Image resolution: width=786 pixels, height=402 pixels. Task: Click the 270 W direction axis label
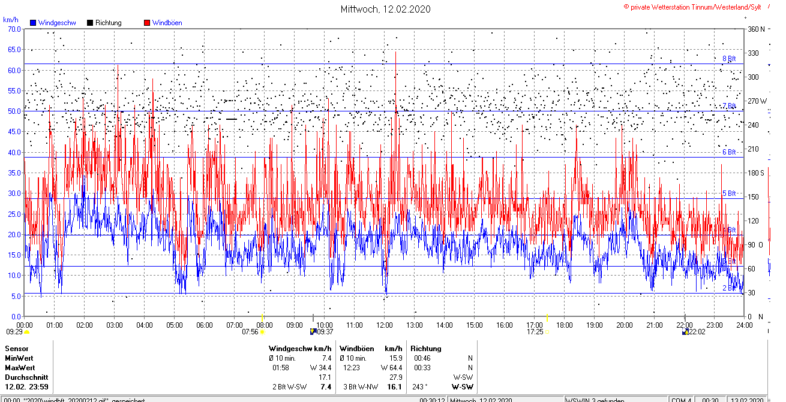(x=757, y=101)
